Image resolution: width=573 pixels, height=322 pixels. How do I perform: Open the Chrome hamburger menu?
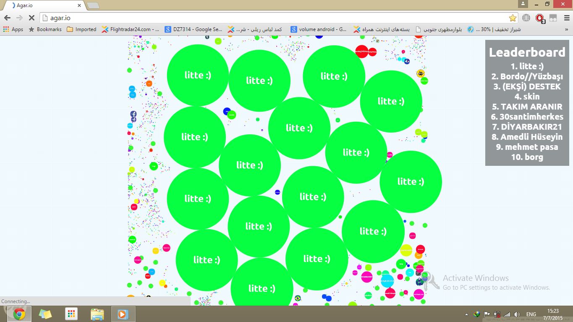pos(566,18)
